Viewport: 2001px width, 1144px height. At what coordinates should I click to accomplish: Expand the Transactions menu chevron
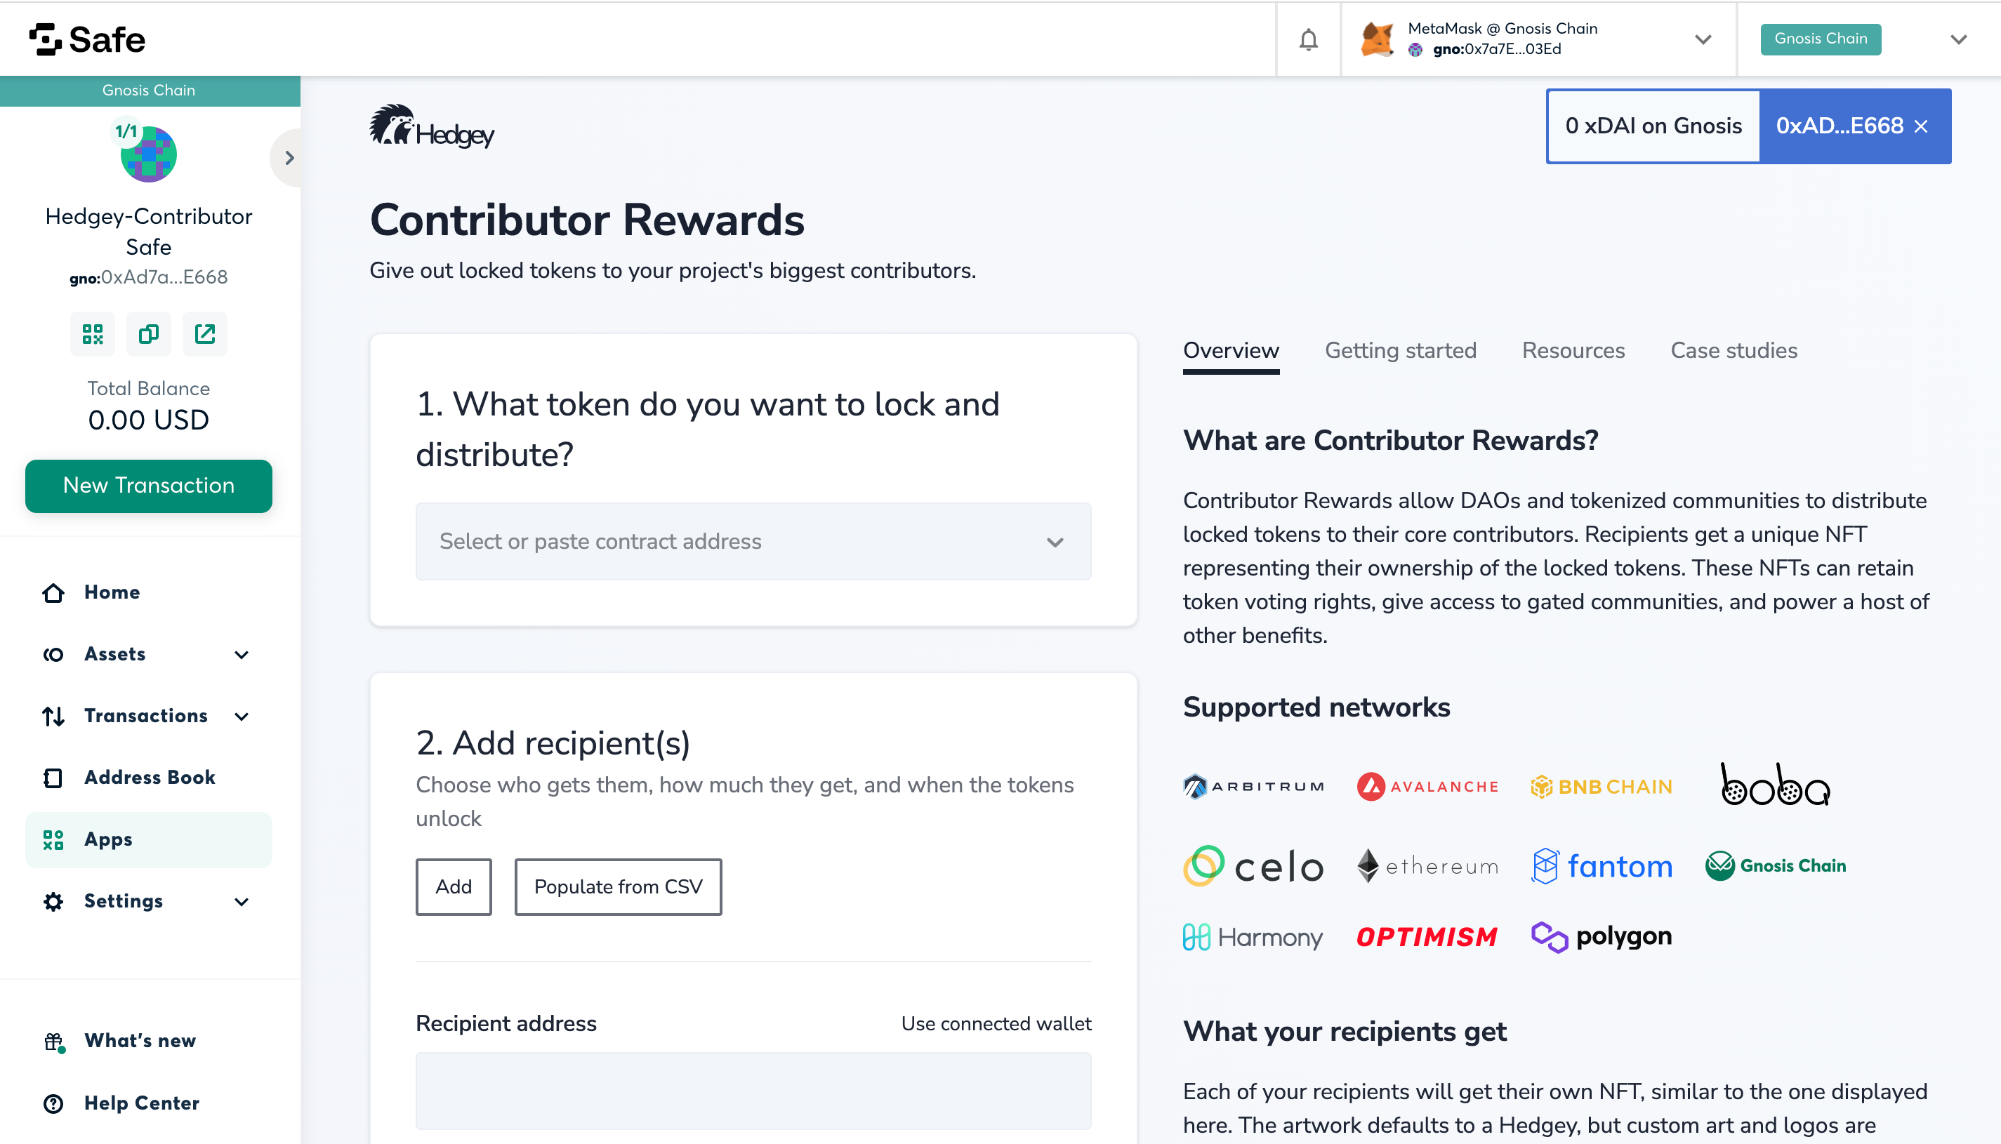(242, 716)
